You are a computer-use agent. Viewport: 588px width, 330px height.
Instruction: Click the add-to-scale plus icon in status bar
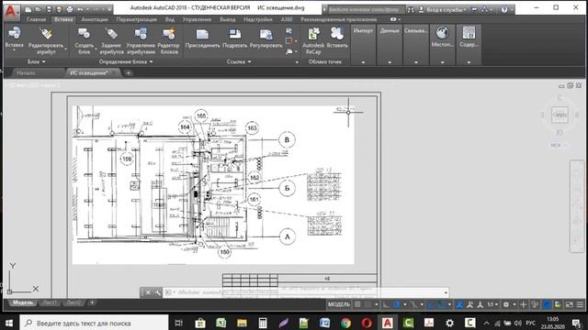[523, 304]
